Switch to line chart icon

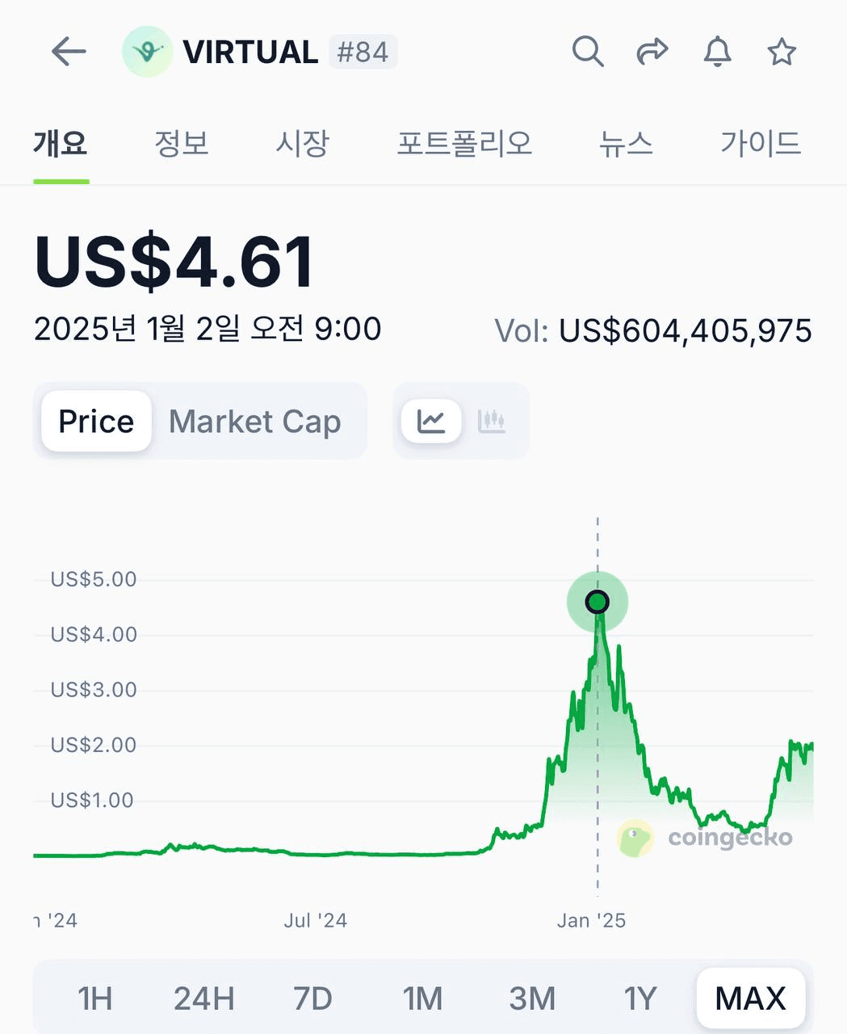tap(431, 421)
